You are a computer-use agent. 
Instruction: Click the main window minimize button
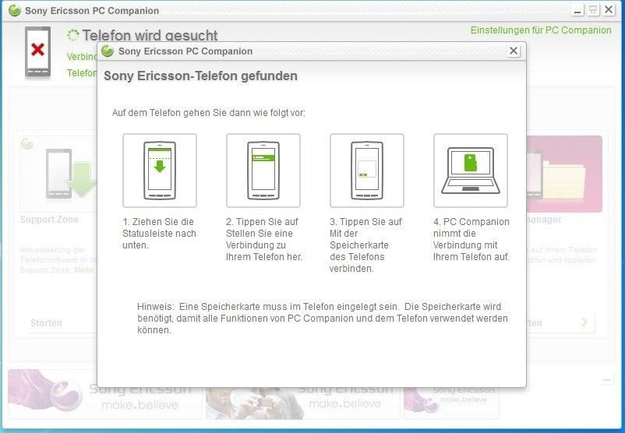(578, 10)
